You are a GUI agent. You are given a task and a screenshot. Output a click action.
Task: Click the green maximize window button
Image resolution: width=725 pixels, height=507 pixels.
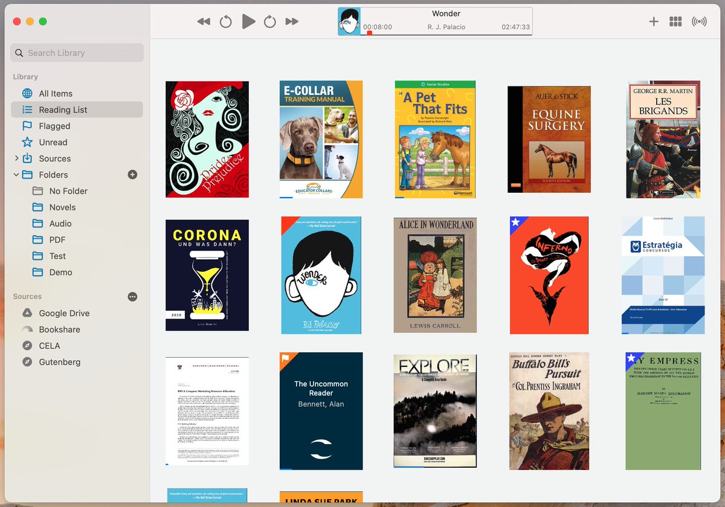click(x=43, y=22)
